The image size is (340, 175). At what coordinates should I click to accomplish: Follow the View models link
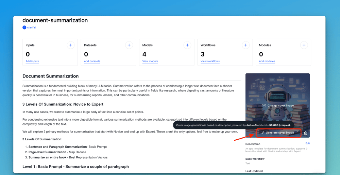(x=150, y=62)
